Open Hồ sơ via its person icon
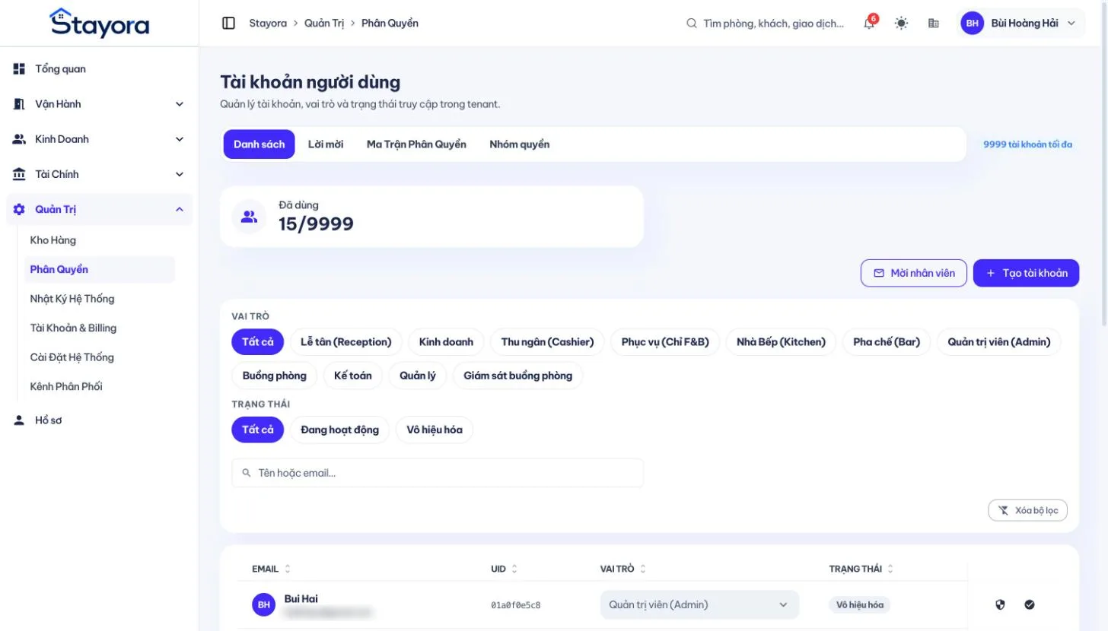The height and width of the screenshot is (631, 1108). 20,420
